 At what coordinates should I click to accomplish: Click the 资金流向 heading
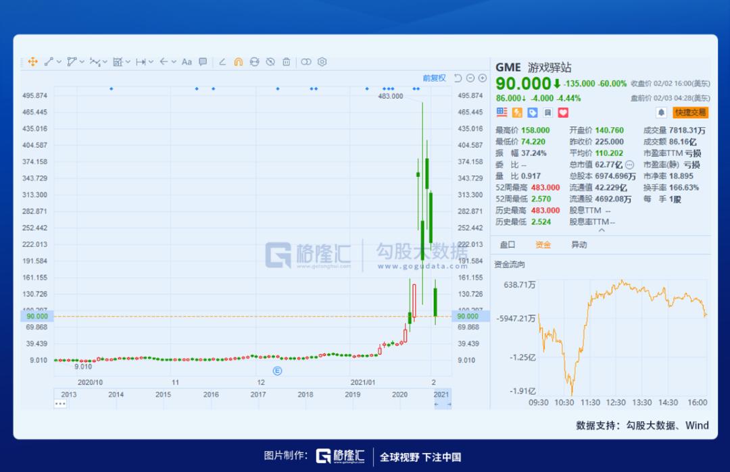coord(510,264)
